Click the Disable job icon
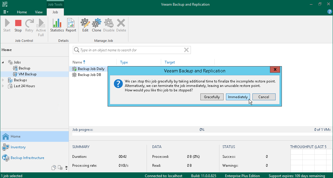 (x=109, y=23)
